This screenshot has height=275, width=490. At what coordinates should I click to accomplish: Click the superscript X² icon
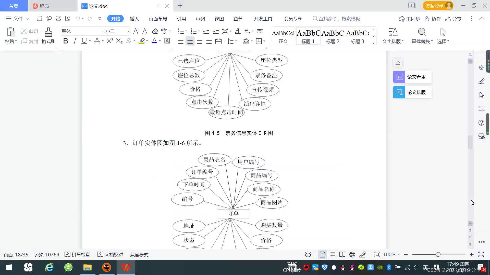tap(110, 41)
